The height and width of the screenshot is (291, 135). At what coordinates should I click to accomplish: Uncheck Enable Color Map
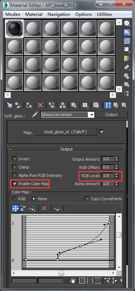(x=14, y=184)
